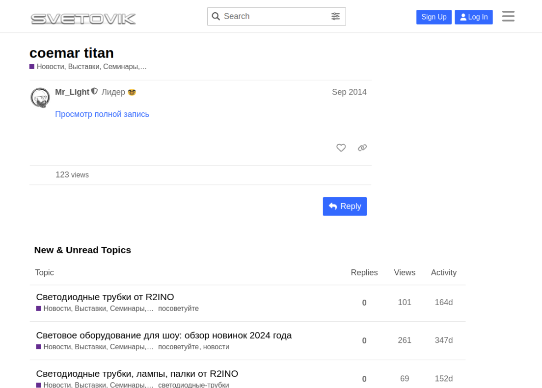Open category link under Световое оборудование topic
This screenshot has height=388, width=542.
(95, 347)
